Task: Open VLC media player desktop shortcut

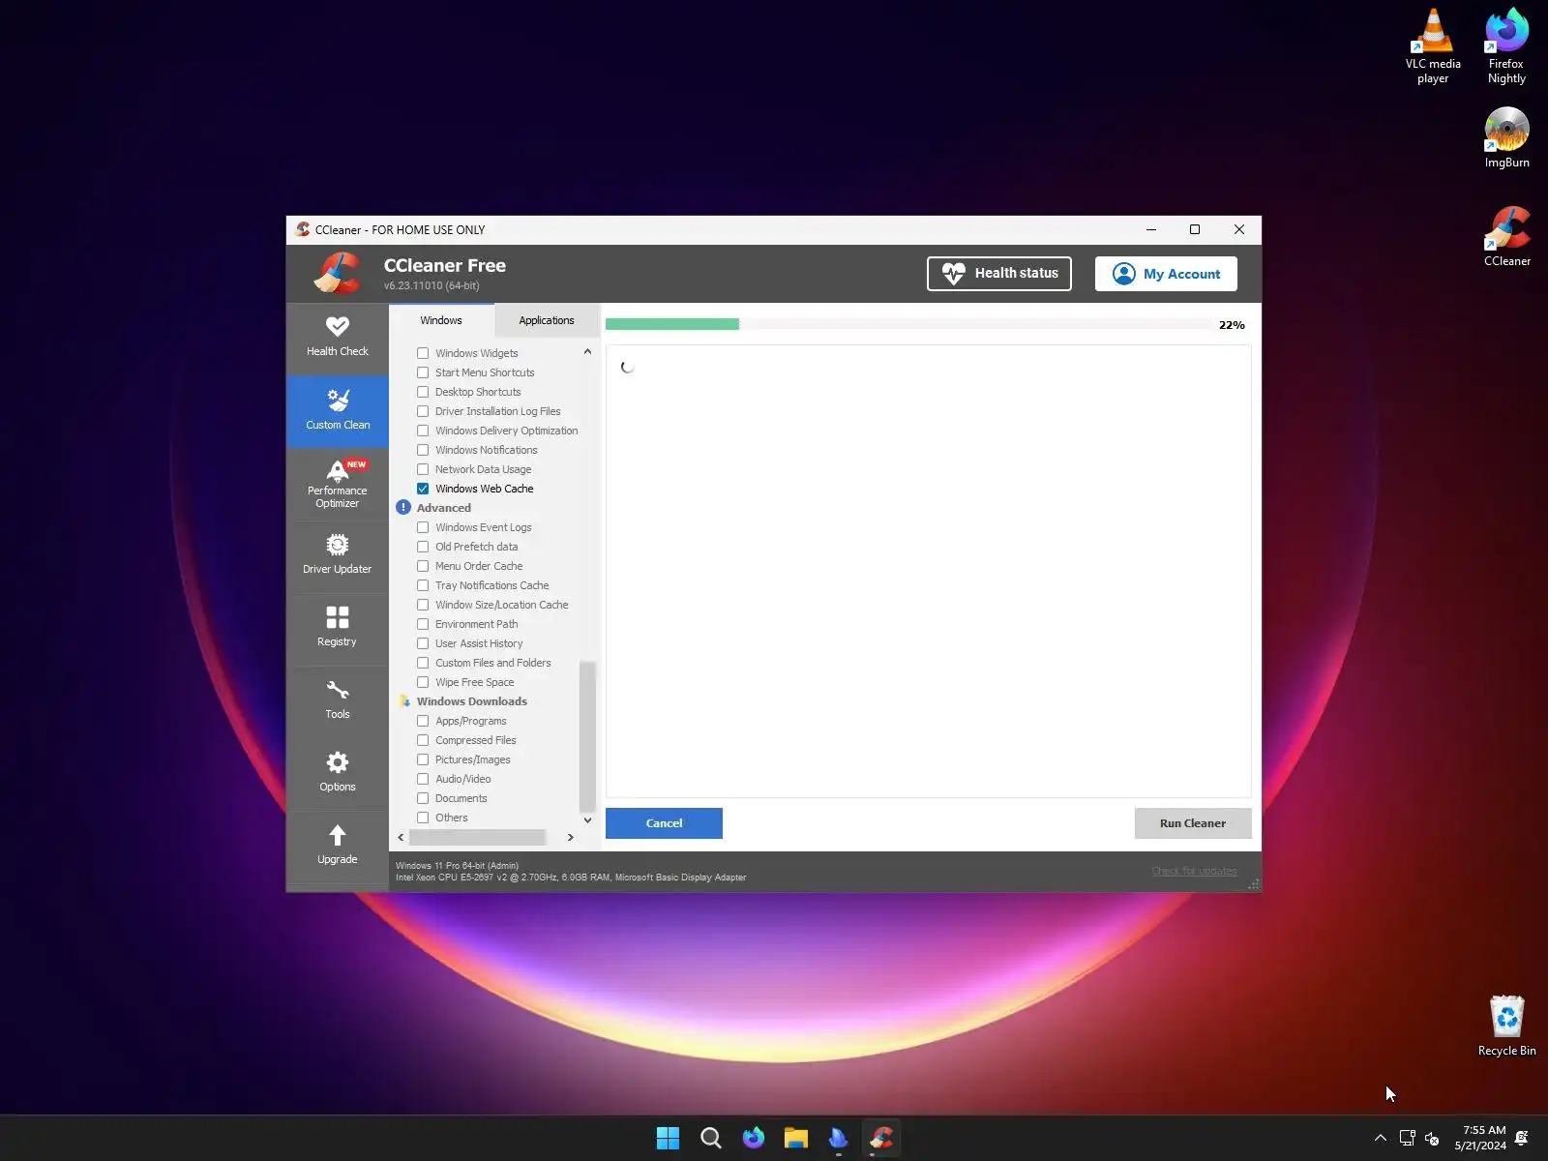Action: click(x=1433, y=46)
